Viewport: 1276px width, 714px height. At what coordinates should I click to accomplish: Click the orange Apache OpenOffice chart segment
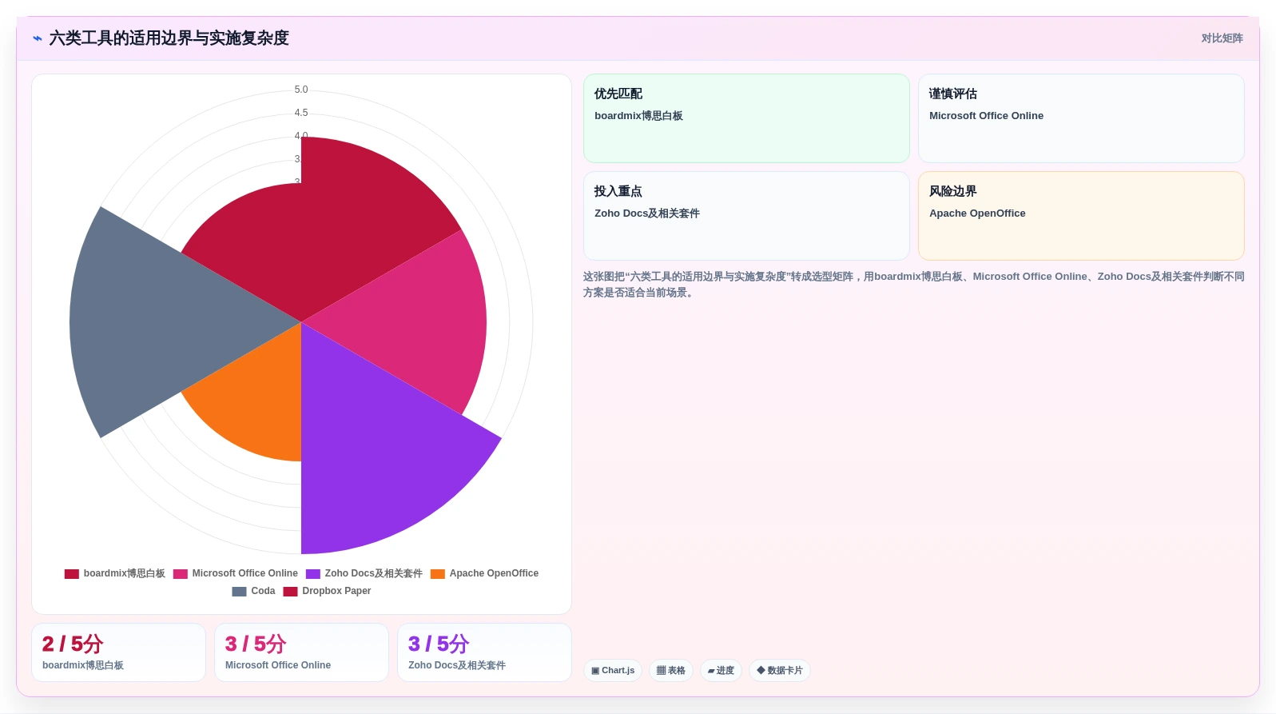click(x=256, y=400)
